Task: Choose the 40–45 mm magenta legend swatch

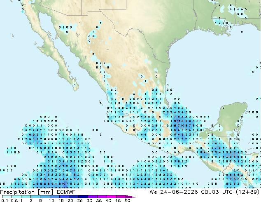Action: pos(112,197)
